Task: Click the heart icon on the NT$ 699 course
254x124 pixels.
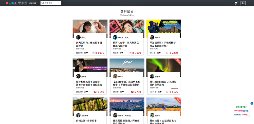Action: 87,53
